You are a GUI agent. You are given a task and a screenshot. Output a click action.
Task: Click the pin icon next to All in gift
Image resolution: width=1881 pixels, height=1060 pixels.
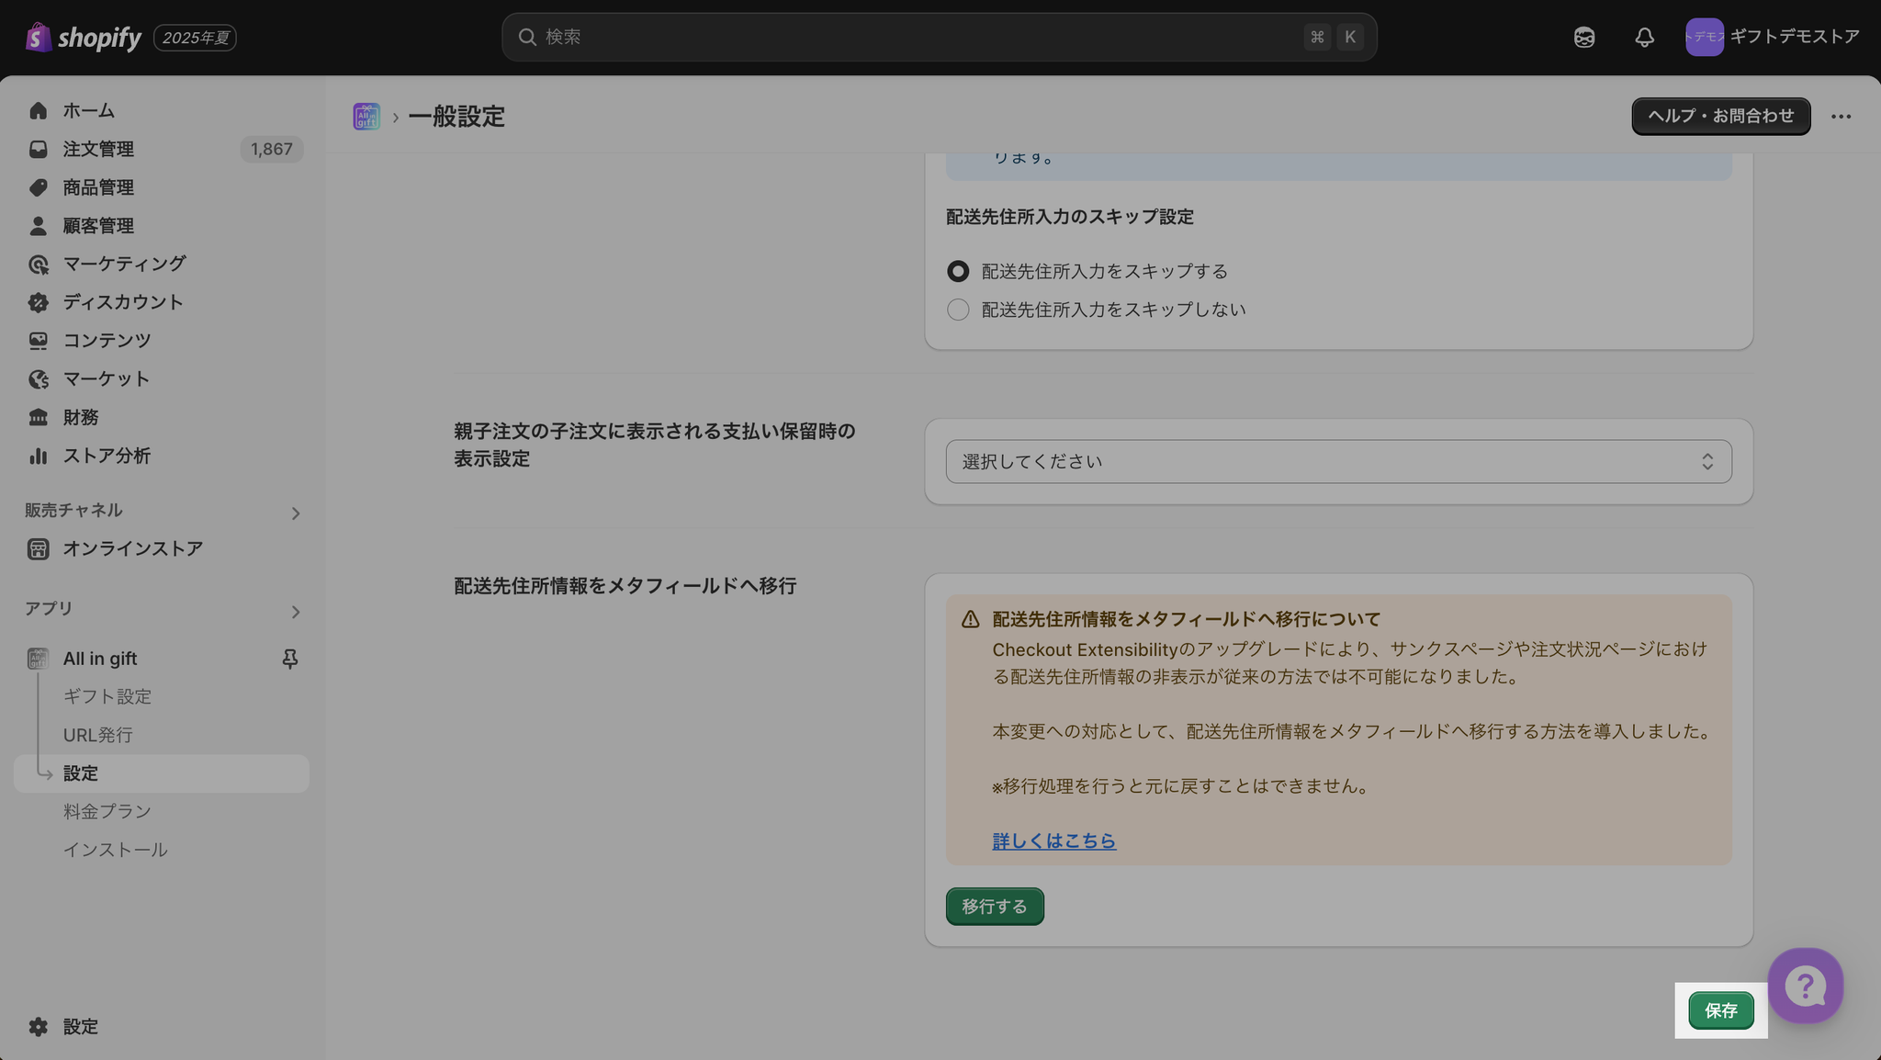[x=289, y=659]
